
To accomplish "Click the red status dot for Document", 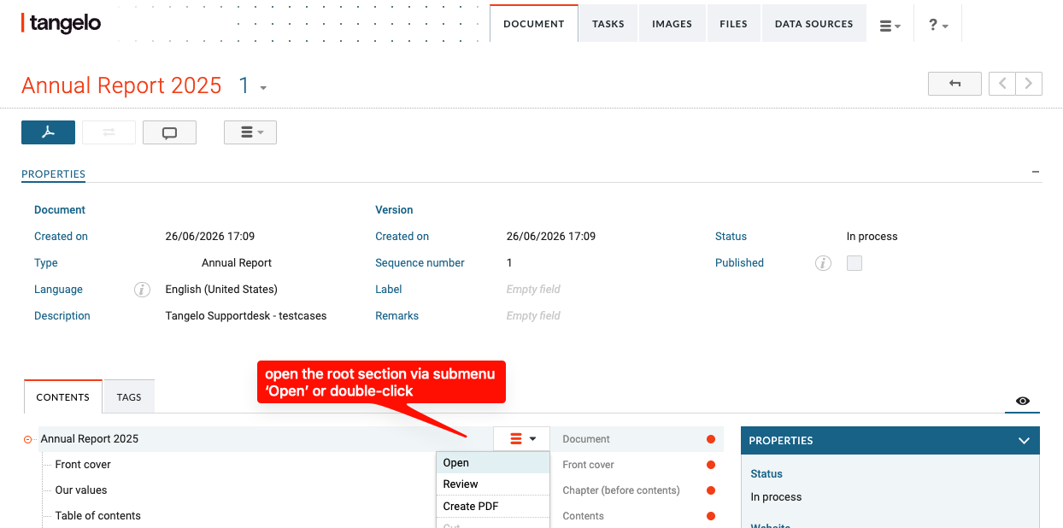I will pyautogui.click(x=711, y=439).
